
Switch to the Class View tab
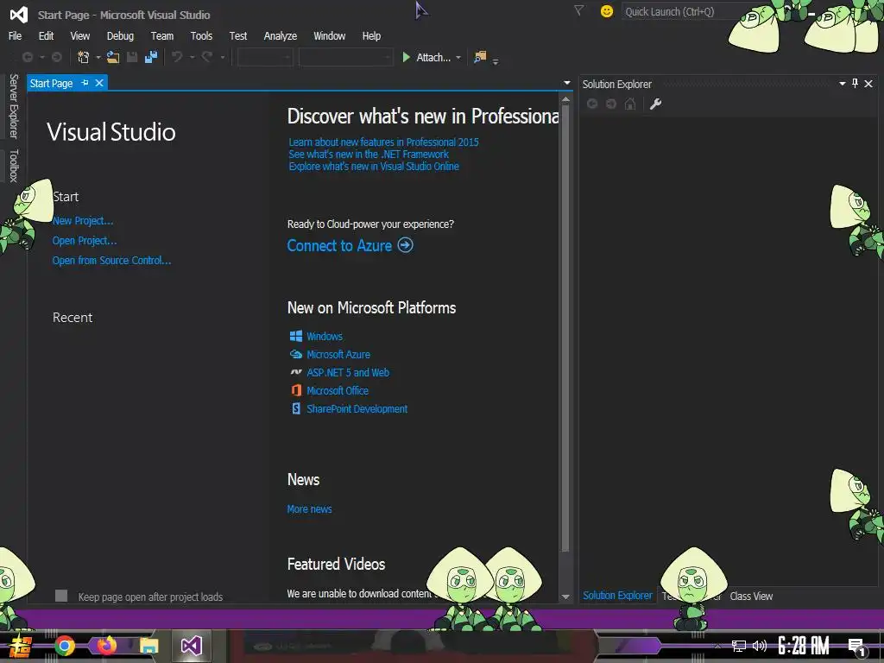click(751, 596)
